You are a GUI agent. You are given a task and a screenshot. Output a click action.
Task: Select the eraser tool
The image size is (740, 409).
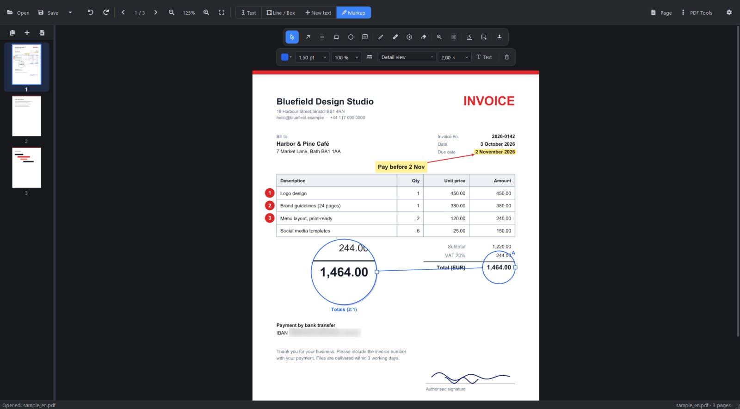point(424,37)
